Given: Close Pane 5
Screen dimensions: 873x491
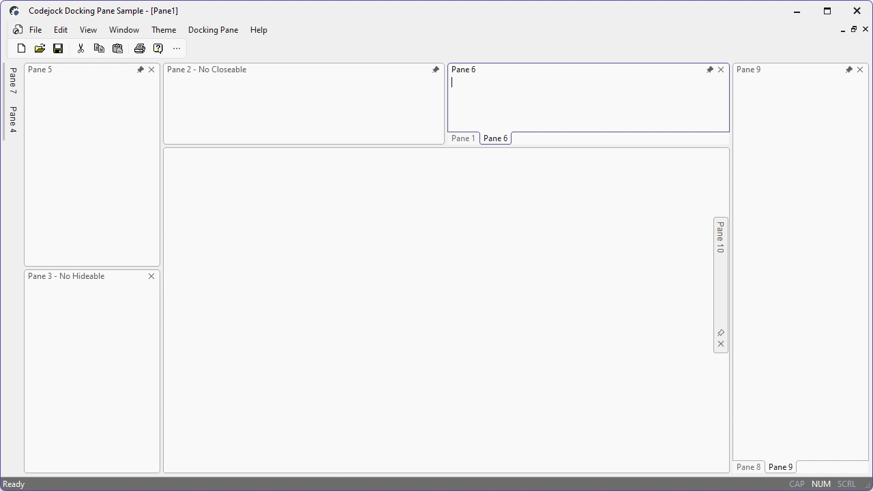Looking at the screenshot, I should point(151,70).
